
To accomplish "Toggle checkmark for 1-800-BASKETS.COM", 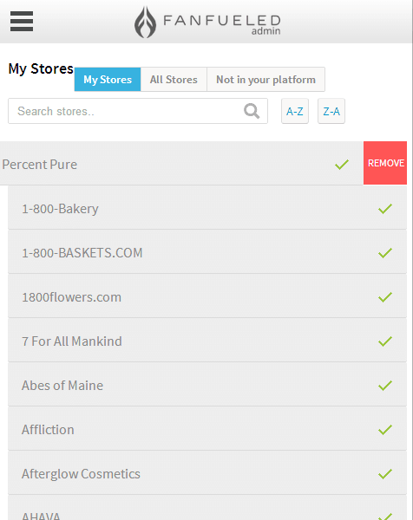I will [x=385, y=253].
